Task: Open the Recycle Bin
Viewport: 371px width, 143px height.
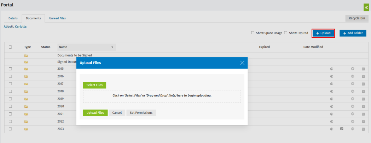Action: click(x=357, y=18)
